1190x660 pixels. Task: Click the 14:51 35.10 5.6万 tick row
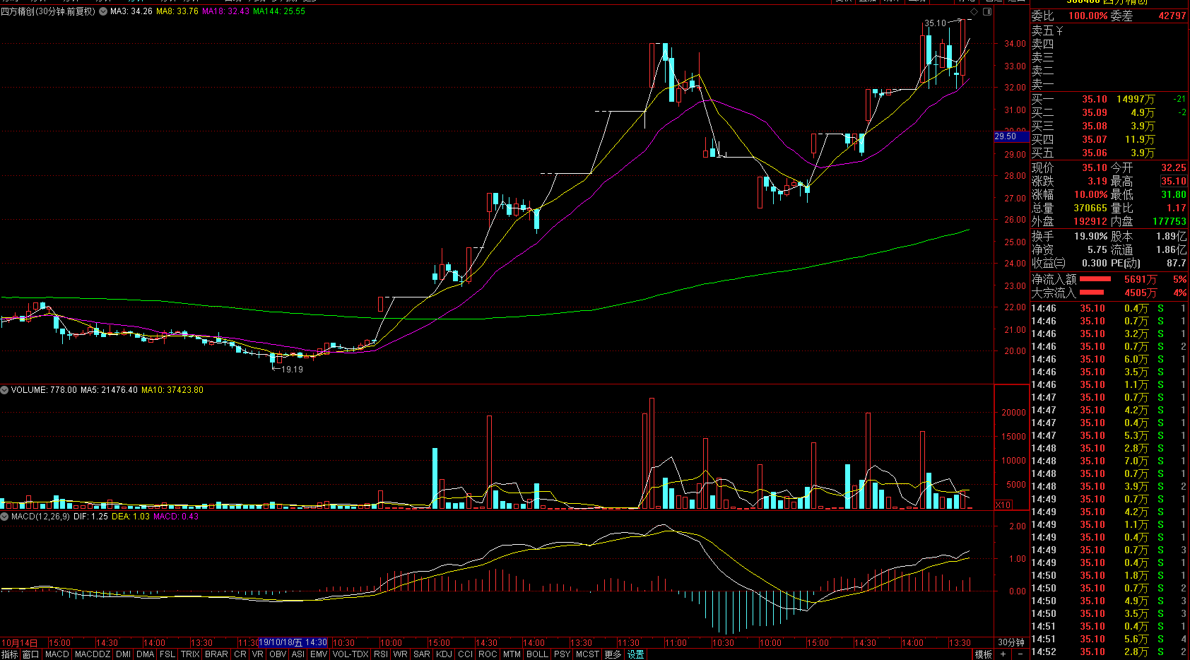coord(1109,639)
